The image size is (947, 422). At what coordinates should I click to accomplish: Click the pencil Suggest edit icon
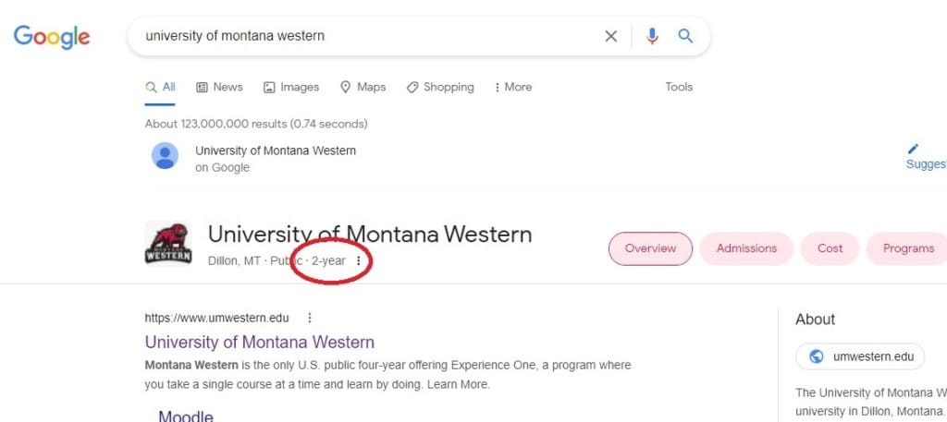pos(914,149)
